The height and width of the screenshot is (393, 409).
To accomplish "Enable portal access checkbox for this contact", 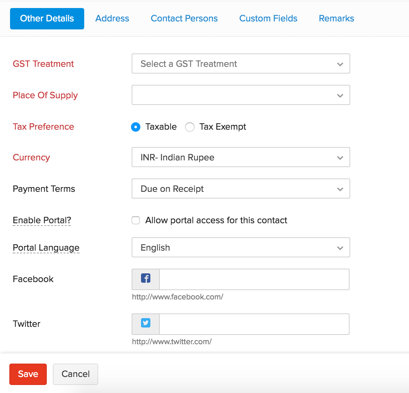I will pos(136,220).
